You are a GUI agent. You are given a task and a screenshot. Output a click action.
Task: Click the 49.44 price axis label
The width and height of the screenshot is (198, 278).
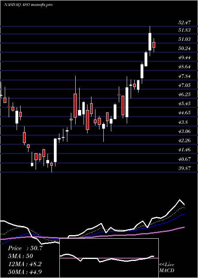[x=185, y=58]
